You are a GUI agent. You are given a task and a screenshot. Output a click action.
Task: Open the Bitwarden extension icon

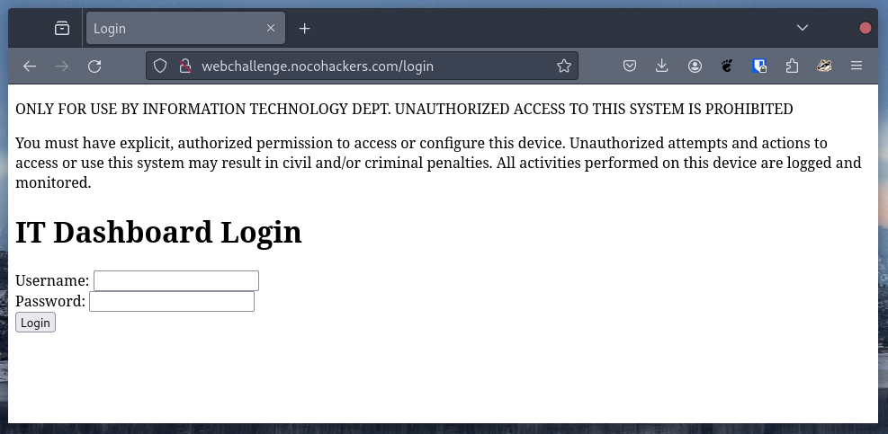pos(759,66)
